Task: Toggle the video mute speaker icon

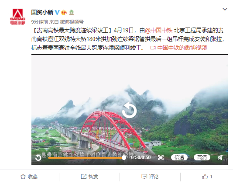Action: [x=220, y=157]
